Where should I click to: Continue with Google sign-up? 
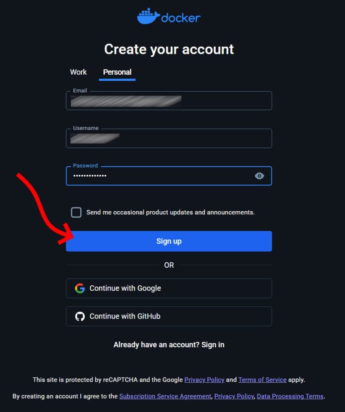169,288
